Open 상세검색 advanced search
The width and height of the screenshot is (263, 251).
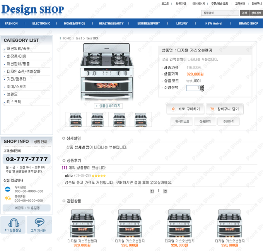point(256,13)
